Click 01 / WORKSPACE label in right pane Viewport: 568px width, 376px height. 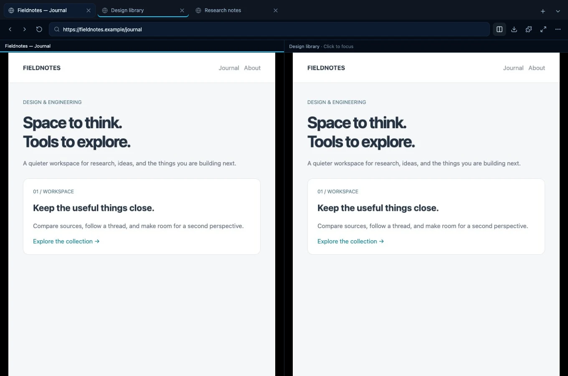338,192
